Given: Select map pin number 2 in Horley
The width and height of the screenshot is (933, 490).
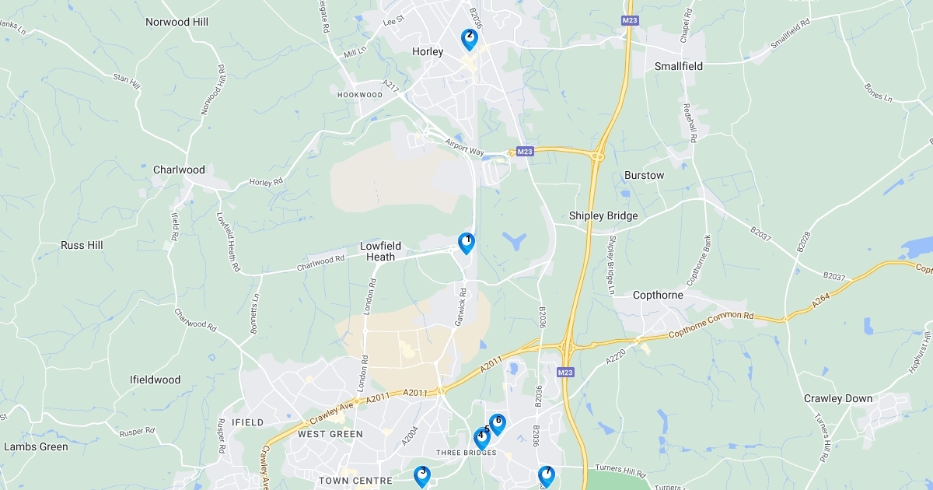Looking at the screenshot, I should pos(469,40).
